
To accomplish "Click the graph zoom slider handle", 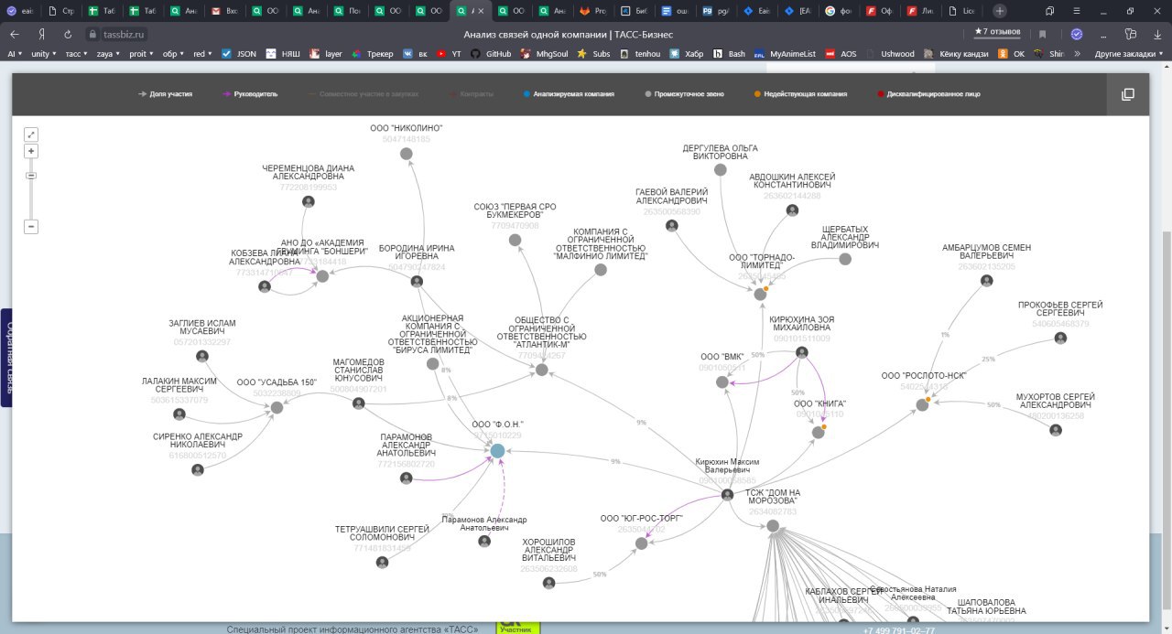I will coord(31,175).
